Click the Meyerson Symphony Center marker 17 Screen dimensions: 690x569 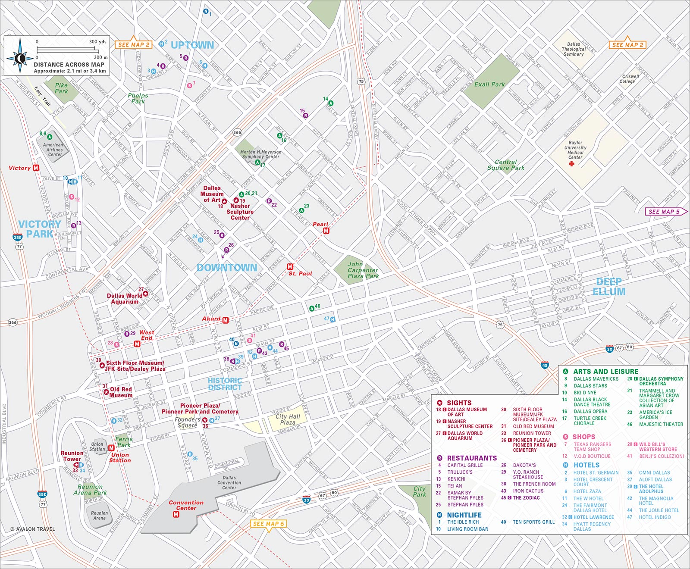(257, 163)
